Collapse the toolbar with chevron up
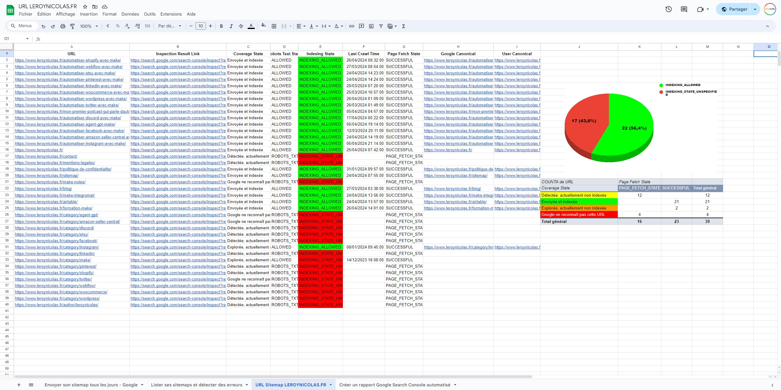781x390 pixels. 768,26
